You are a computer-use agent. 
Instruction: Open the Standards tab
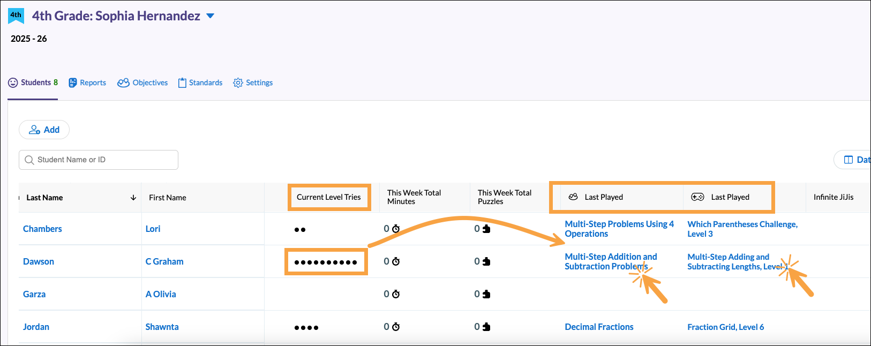200,82
